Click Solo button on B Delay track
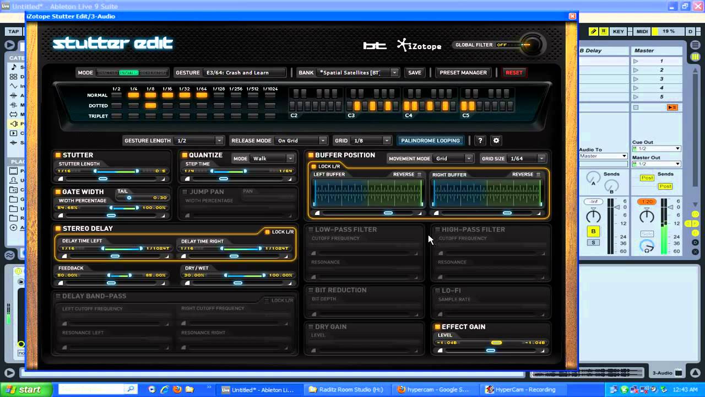Image resolution: width=705 pixels, height=397 pixels. click(593, 243)
